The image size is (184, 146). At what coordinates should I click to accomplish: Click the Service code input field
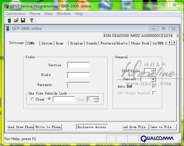click(78, 65)
